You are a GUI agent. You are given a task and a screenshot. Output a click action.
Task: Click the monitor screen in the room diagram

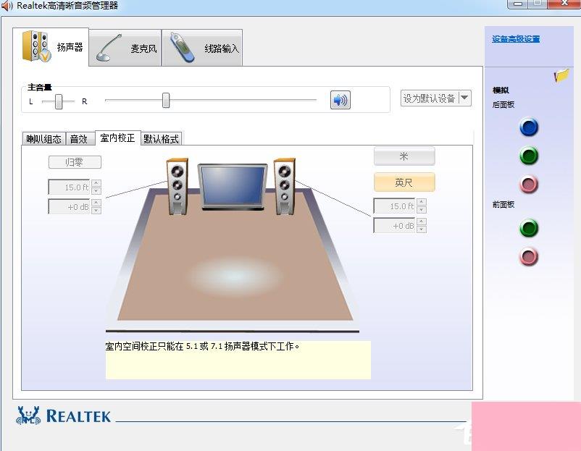pos(233,187)
